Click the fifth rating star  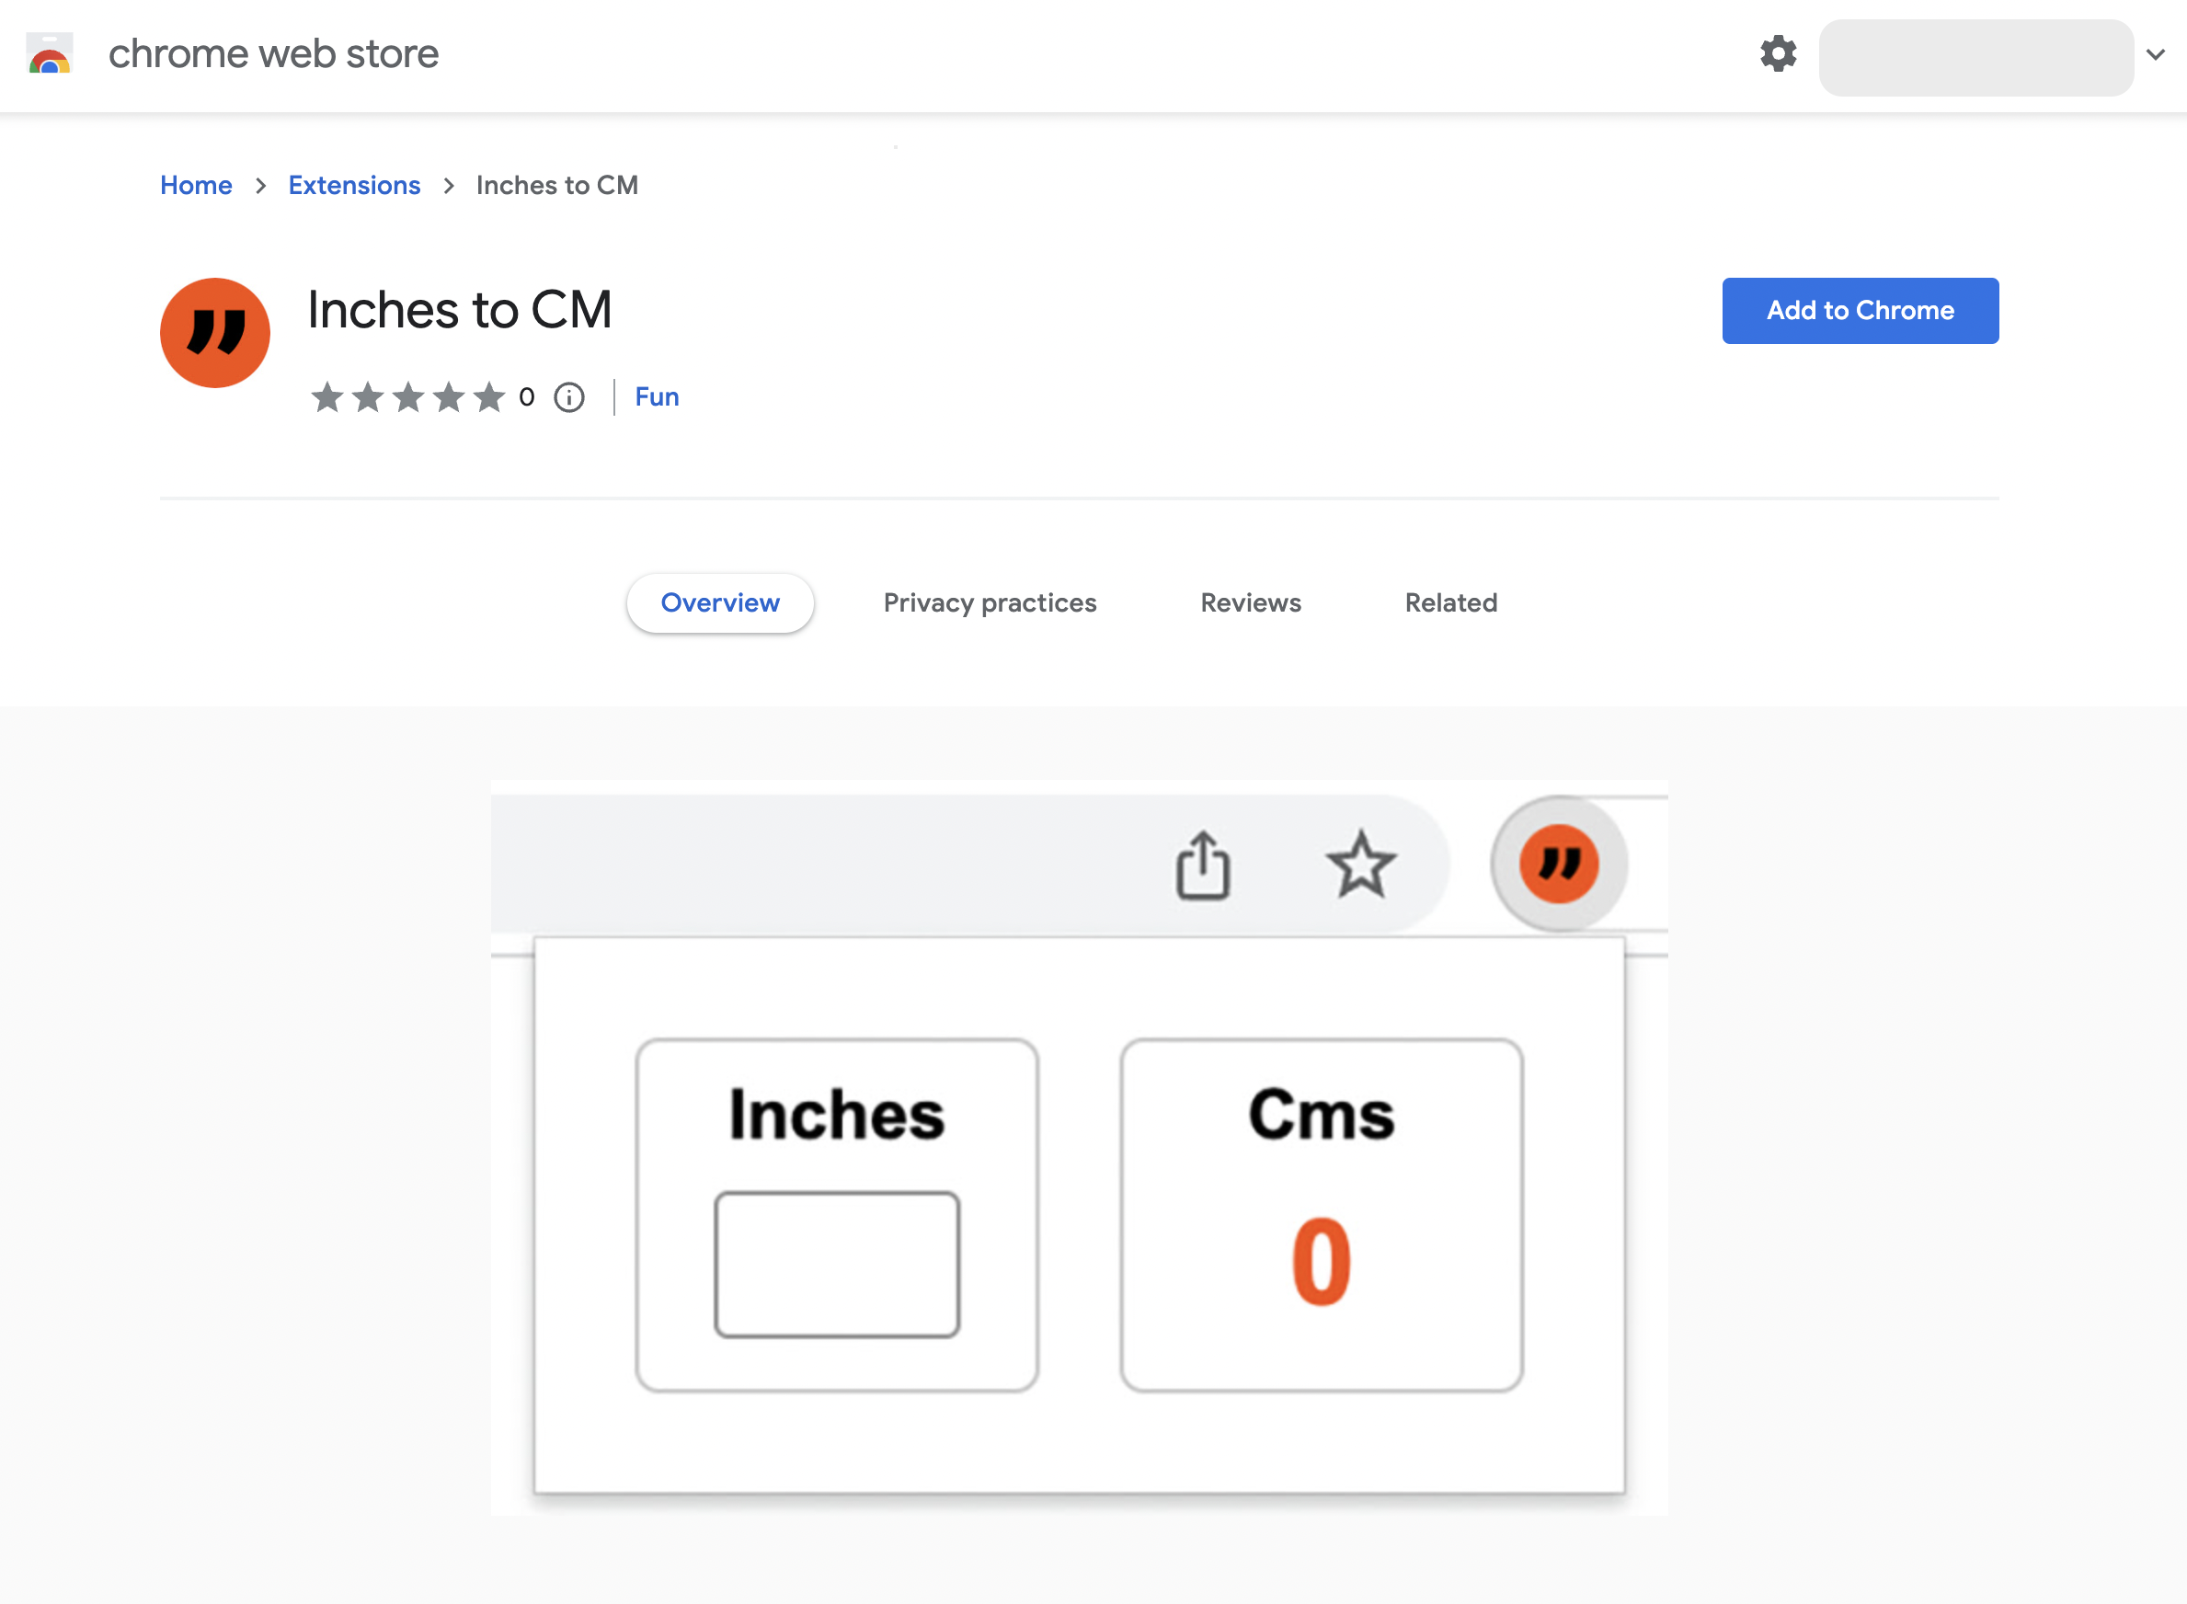tap(489, 397)
